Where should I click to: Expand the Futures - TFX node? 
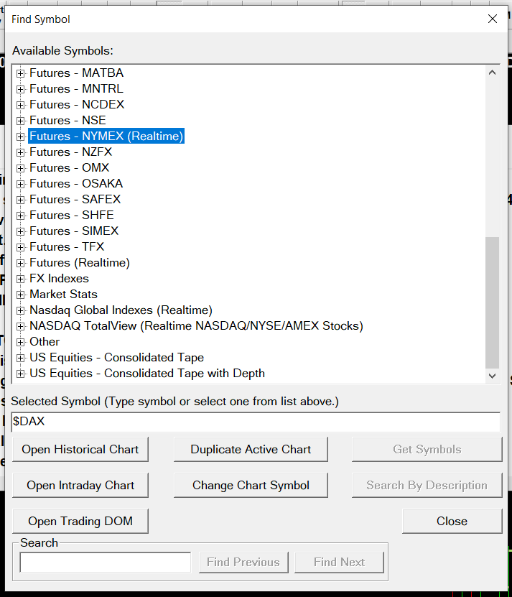click(21, 247)
